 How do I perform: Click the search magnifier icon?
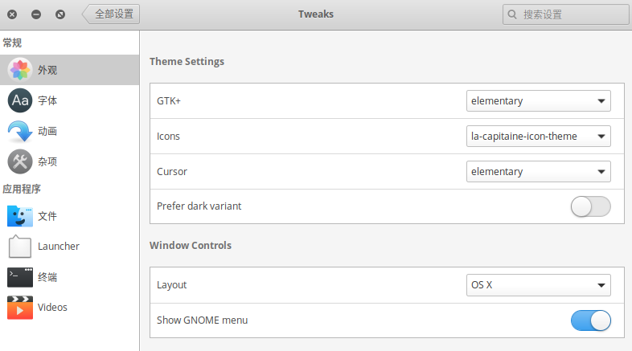513,14
